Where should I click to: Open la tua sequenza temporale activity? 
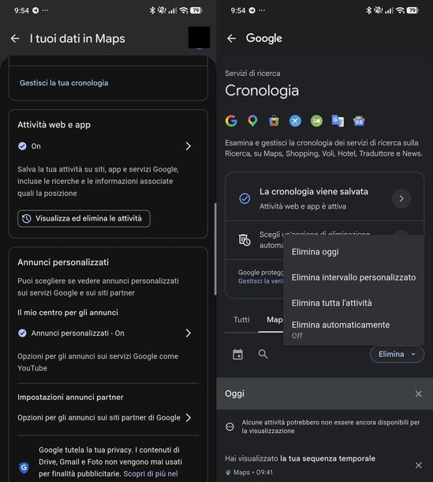(327, 458)
